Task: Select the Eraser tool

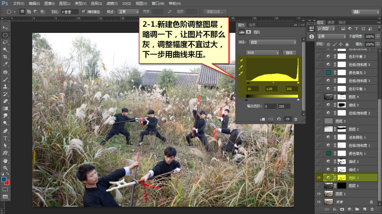Action: (5, 101)
